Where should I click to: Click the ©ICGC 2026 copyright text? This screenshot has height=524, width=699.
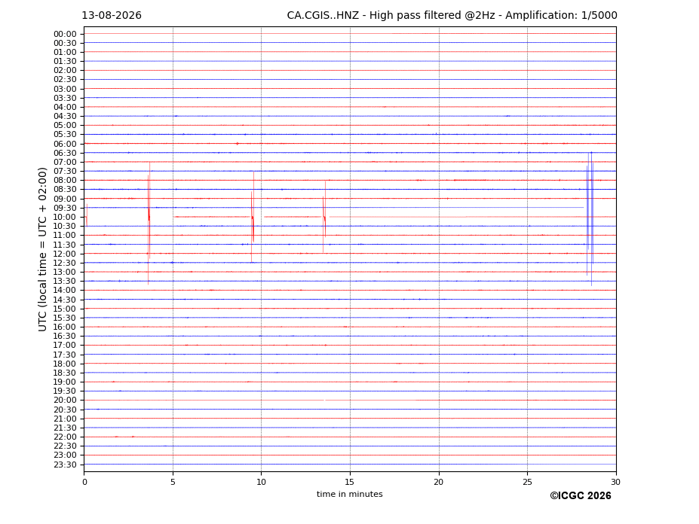(581, 496)
